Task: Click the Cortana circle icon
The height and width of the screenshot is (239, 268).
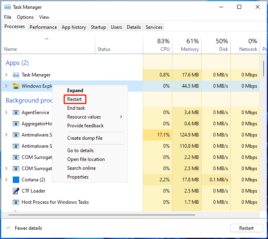Action: tap(16, 180)
